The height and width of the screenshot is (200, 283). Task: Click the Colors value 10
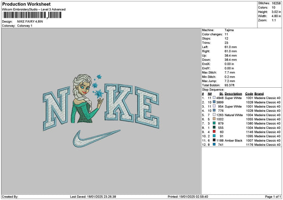click(x=274, y=8)
